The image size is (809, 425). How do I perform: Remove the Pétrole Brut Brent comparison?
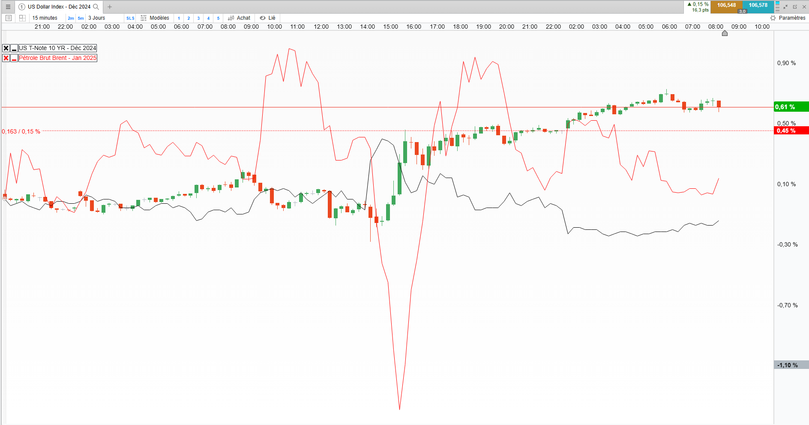(6, 58)
